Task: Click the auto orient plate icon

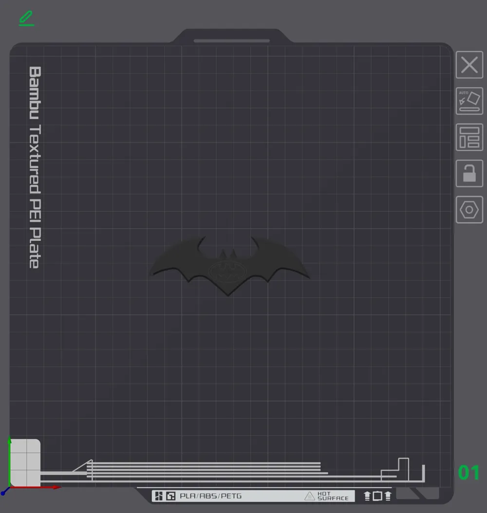Action: (469, 101)
